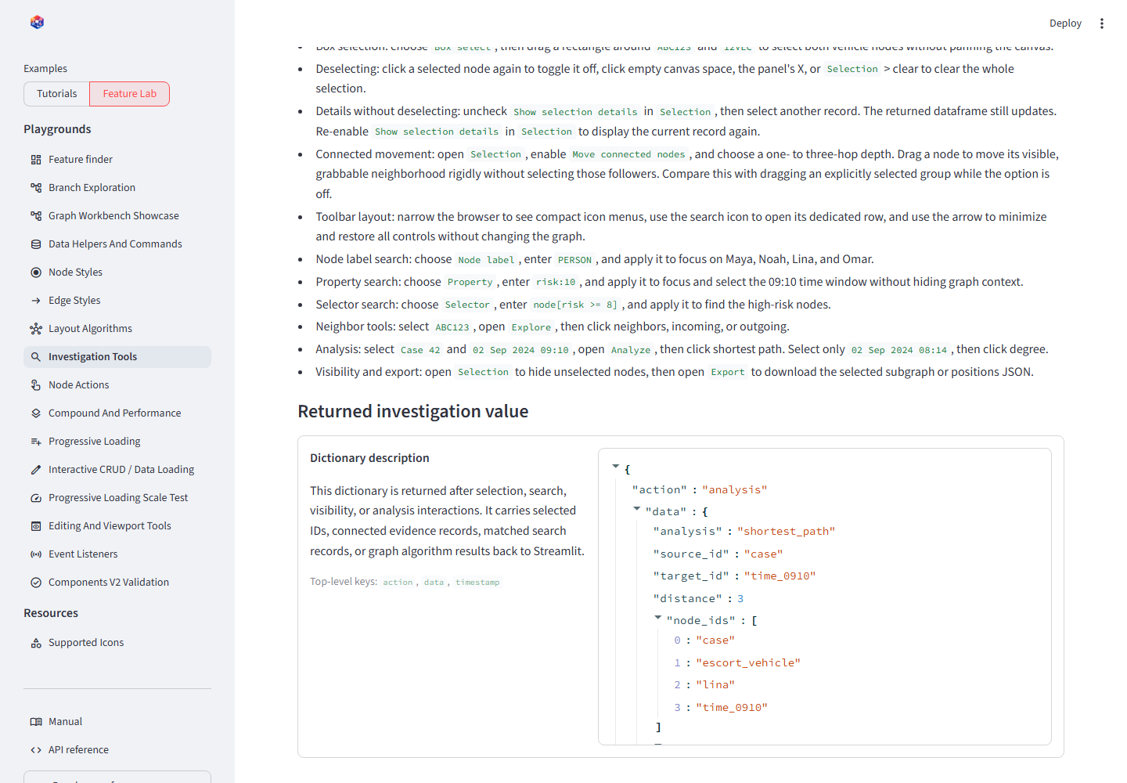
Task: Click the Feature finder grid icon
Action: [x=36, y=160]
